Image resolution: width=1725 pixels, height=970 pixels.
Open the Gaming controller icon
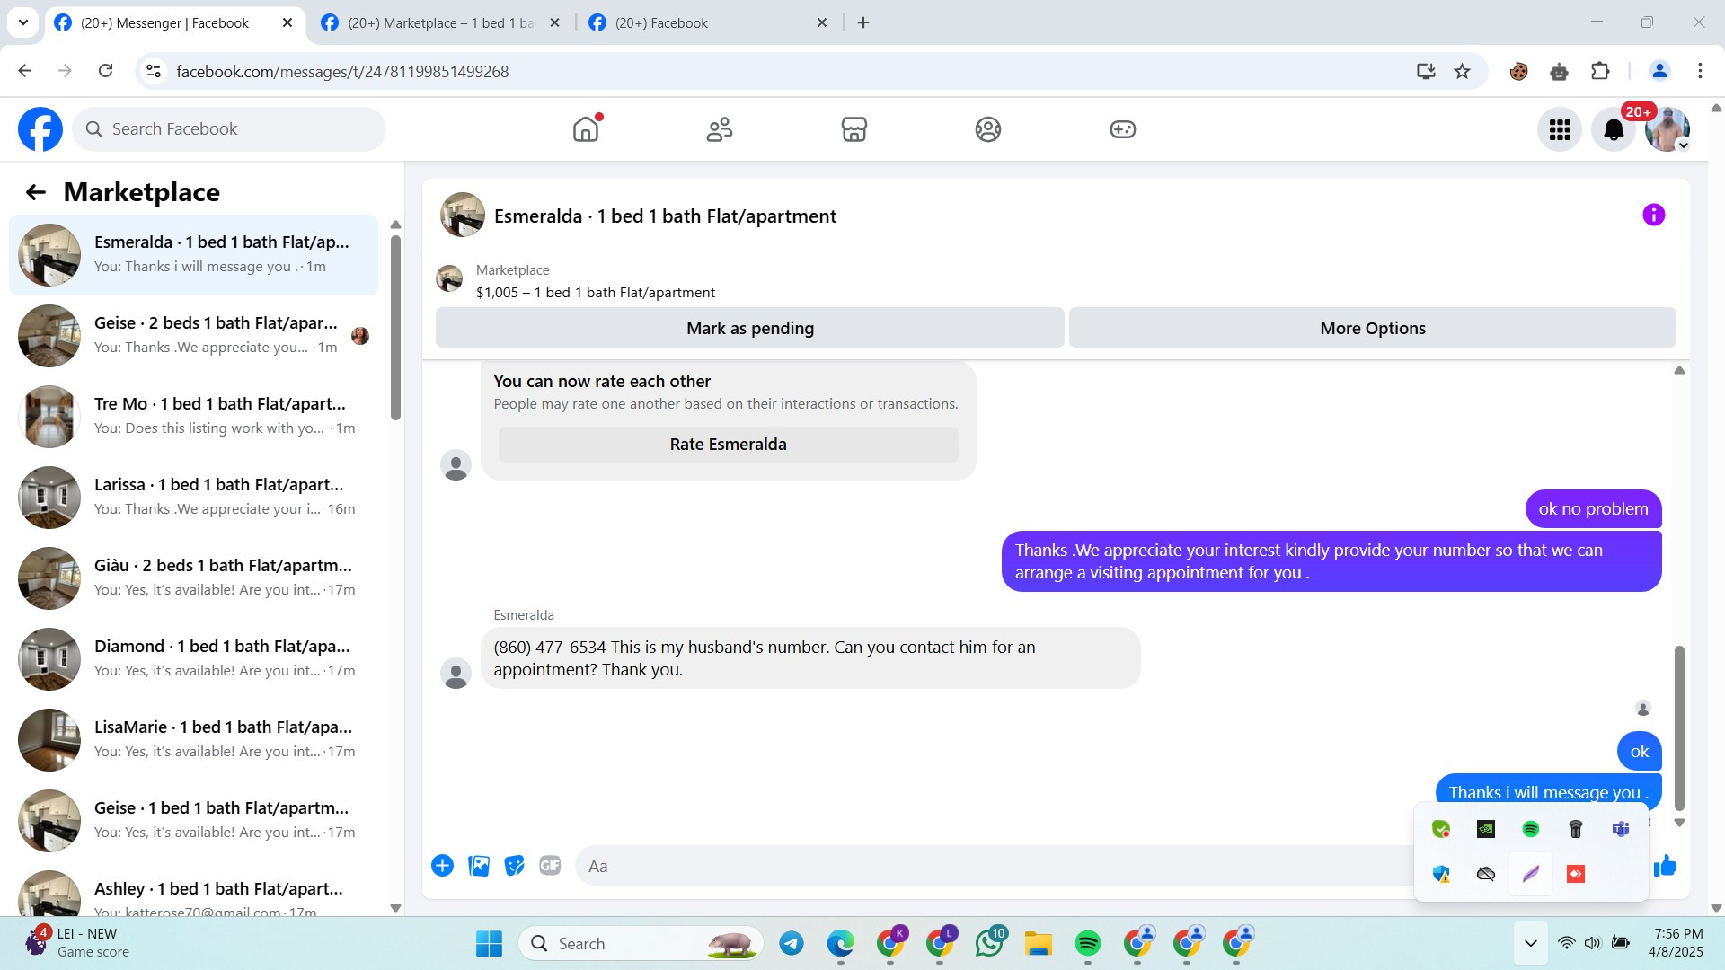[x=1122, y=129]
